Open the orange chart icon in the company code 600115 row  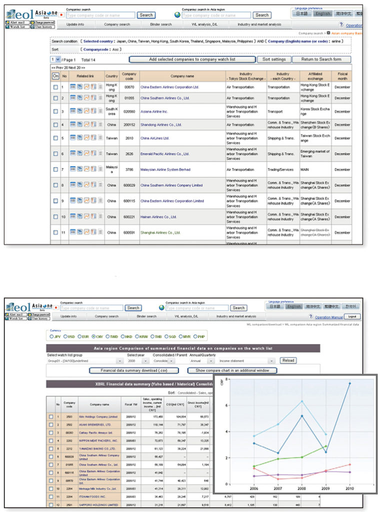pos(86,200)
